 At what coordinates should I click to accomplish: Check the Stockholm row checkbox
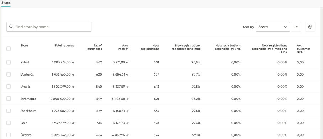point(9,111)
